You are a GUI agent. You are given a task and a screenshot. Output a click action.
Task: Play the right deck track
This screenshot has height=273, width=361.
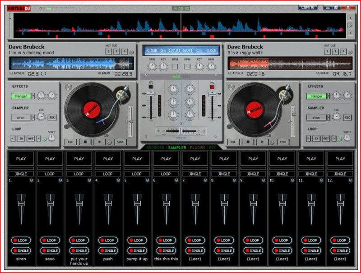262,142
